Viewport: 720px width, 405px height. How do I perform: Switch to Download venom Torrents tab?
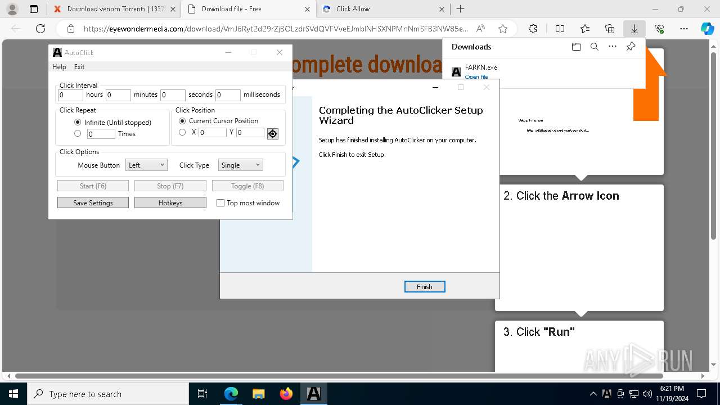click(x=114, y=9)
